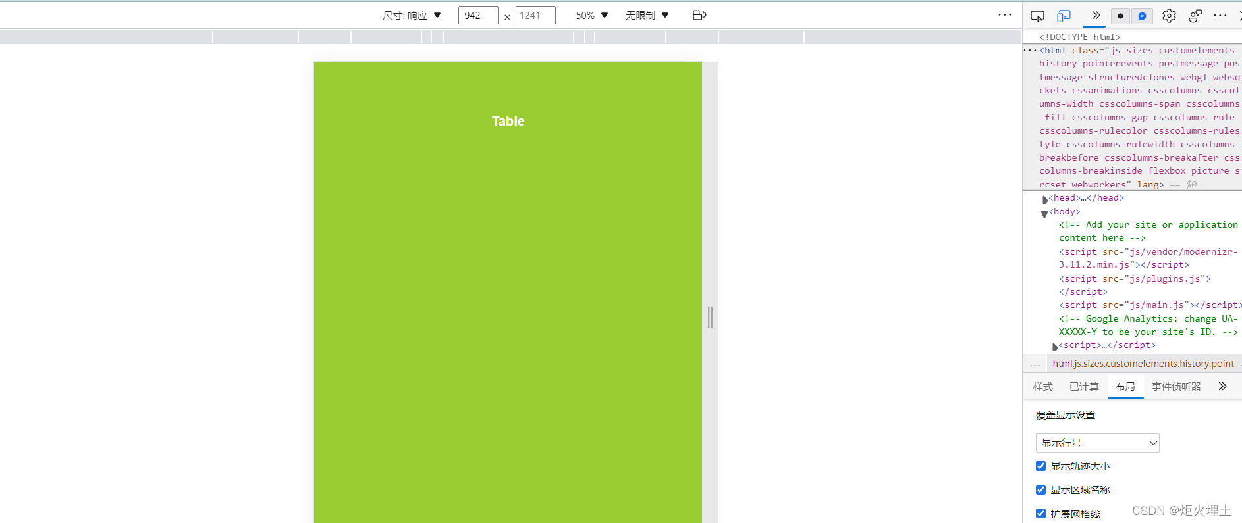Open the errors count badge
Screen dimensions: 1242x523
(1120, 16)
